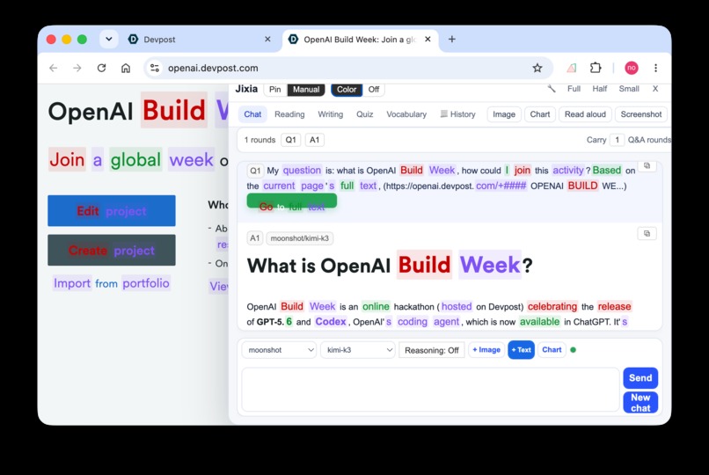
Task: Click the browser back arrow
Action: (x=54, y=68)
